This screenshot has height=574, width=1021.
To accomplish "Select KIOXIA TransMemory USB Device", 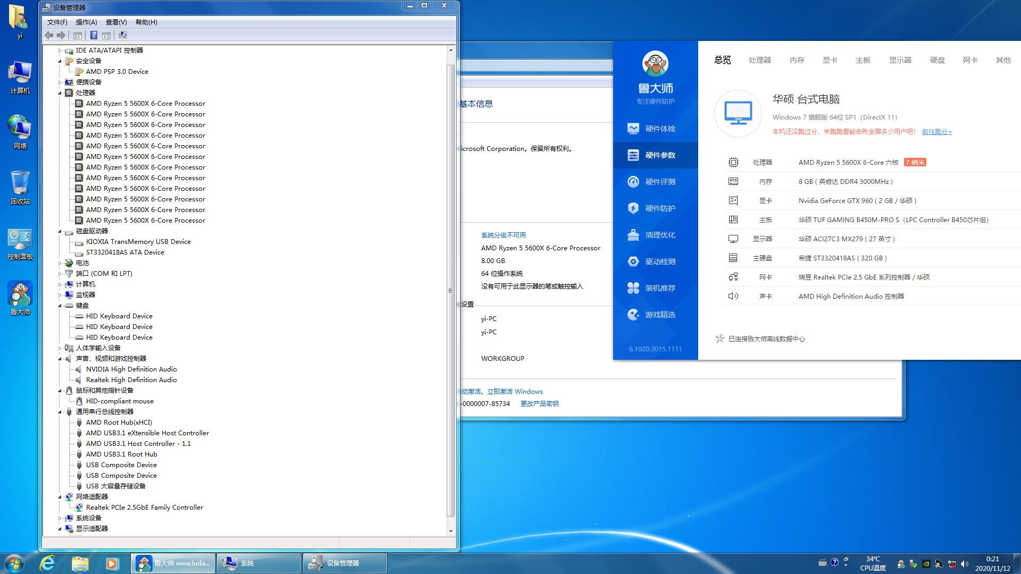I will (138, 242).
